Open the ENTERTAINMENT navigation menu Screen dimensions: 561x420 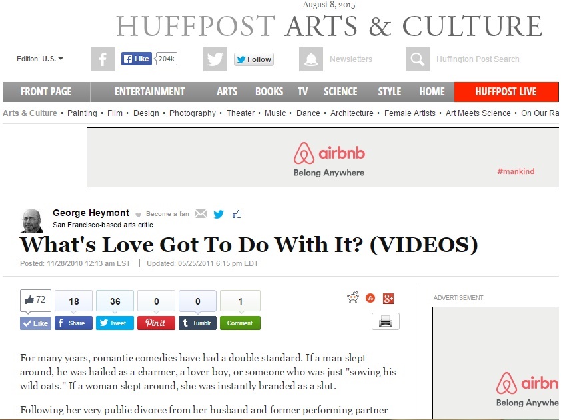coord(149,92)
